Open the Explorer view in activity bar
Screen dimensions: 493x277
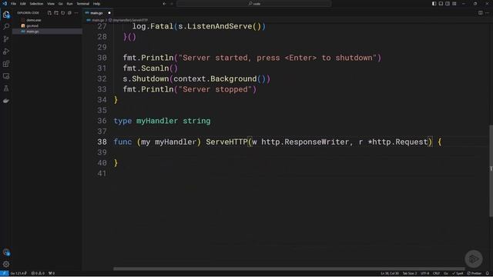tap(6, 14)
